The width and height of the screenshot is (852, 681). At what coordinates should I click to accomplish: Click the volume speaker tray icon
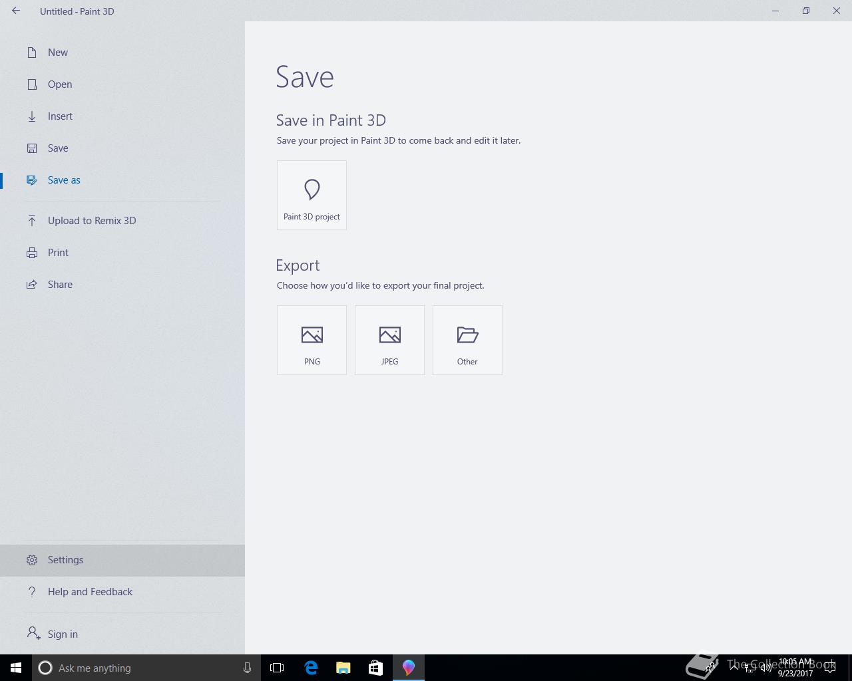click(x=766, y=668)
